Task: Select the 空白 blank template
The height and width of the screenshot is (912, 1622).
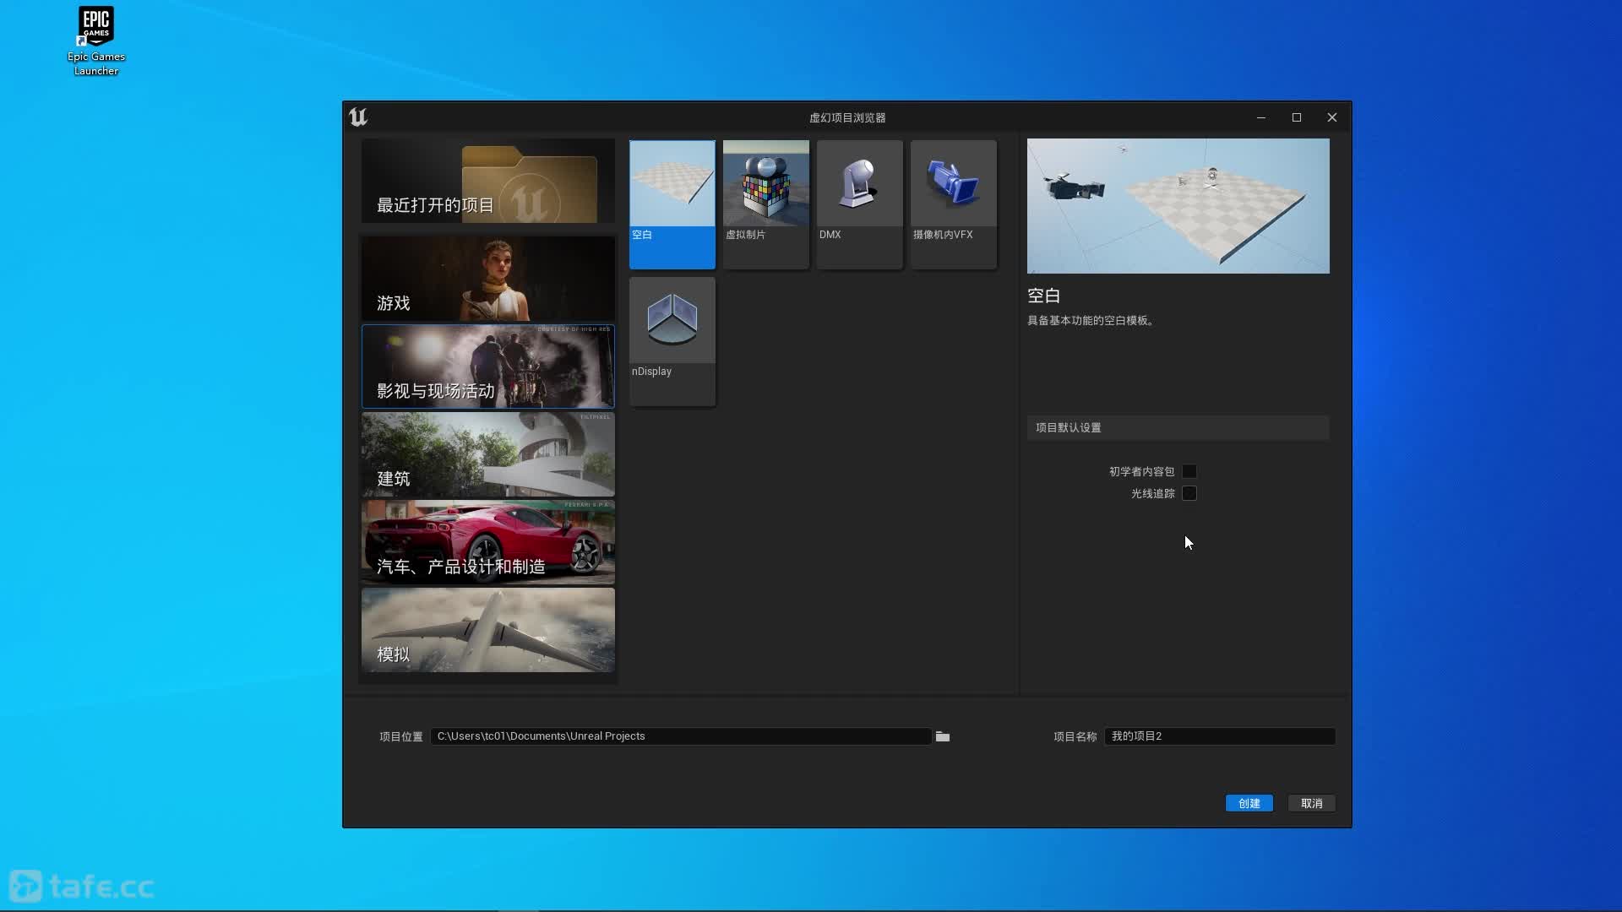Action: pos(672,204)
